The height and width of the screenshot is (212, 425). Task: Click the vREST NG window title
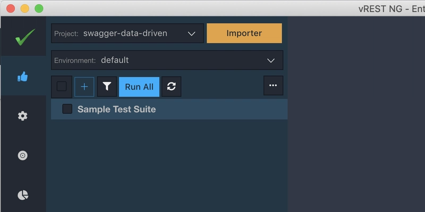click(x=392, y=8)
